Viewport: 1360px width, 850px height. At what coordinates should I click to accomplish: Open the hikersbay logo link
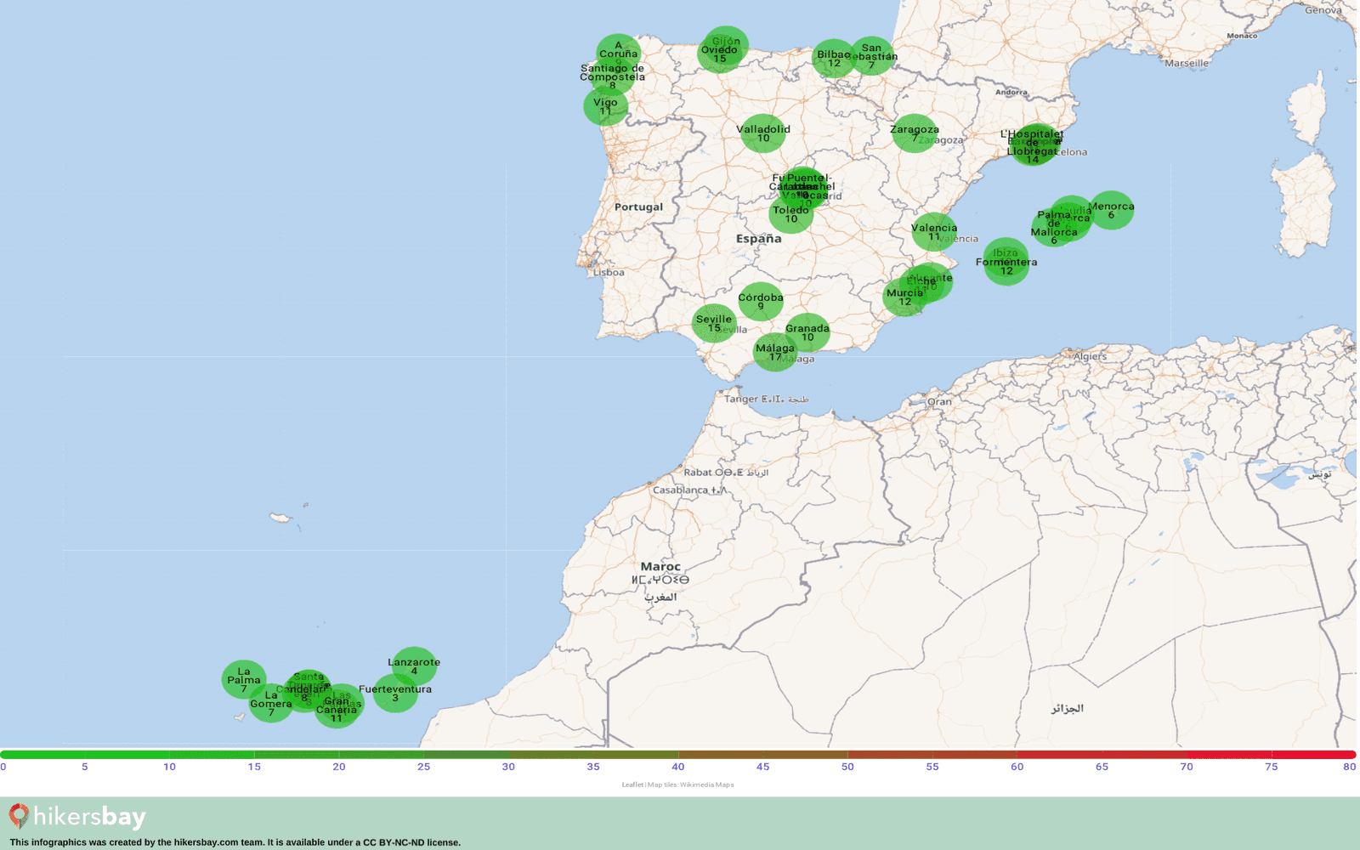tap(77, 817)
